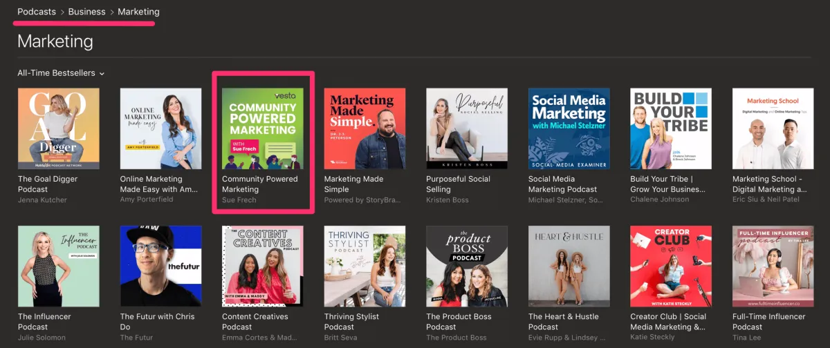Image resolution: width=830 pixels, height=348 pixels.
Task: Open Online Marketing Made Easy artwork
Action: coord(161,128)
